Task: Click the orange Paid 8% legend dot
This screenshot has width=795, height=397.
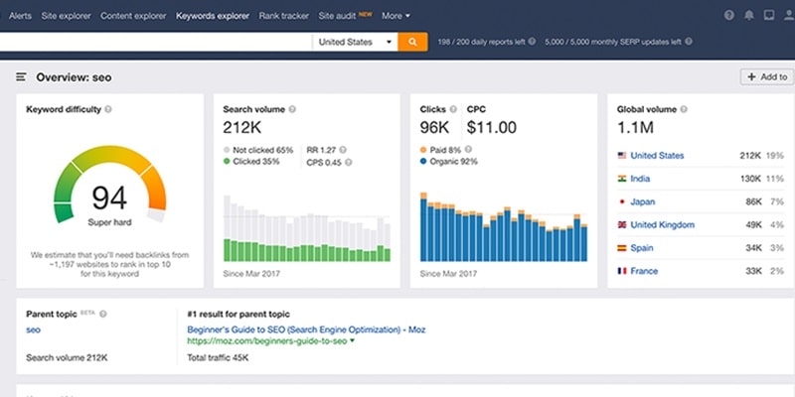Action: click(423, 150)
